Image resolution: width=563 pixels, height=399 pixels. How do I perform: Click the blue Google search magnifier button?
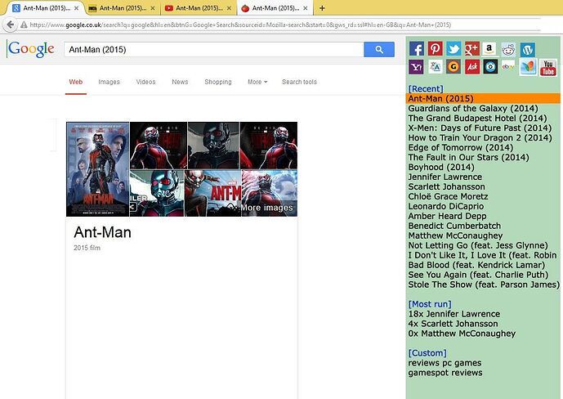click(x=379, y=50)
